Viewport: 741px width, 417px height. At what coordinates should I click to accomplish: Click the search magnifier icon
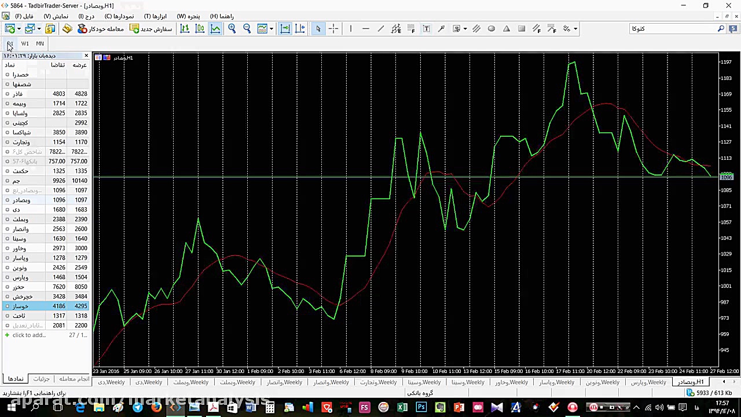coord(721,28)
